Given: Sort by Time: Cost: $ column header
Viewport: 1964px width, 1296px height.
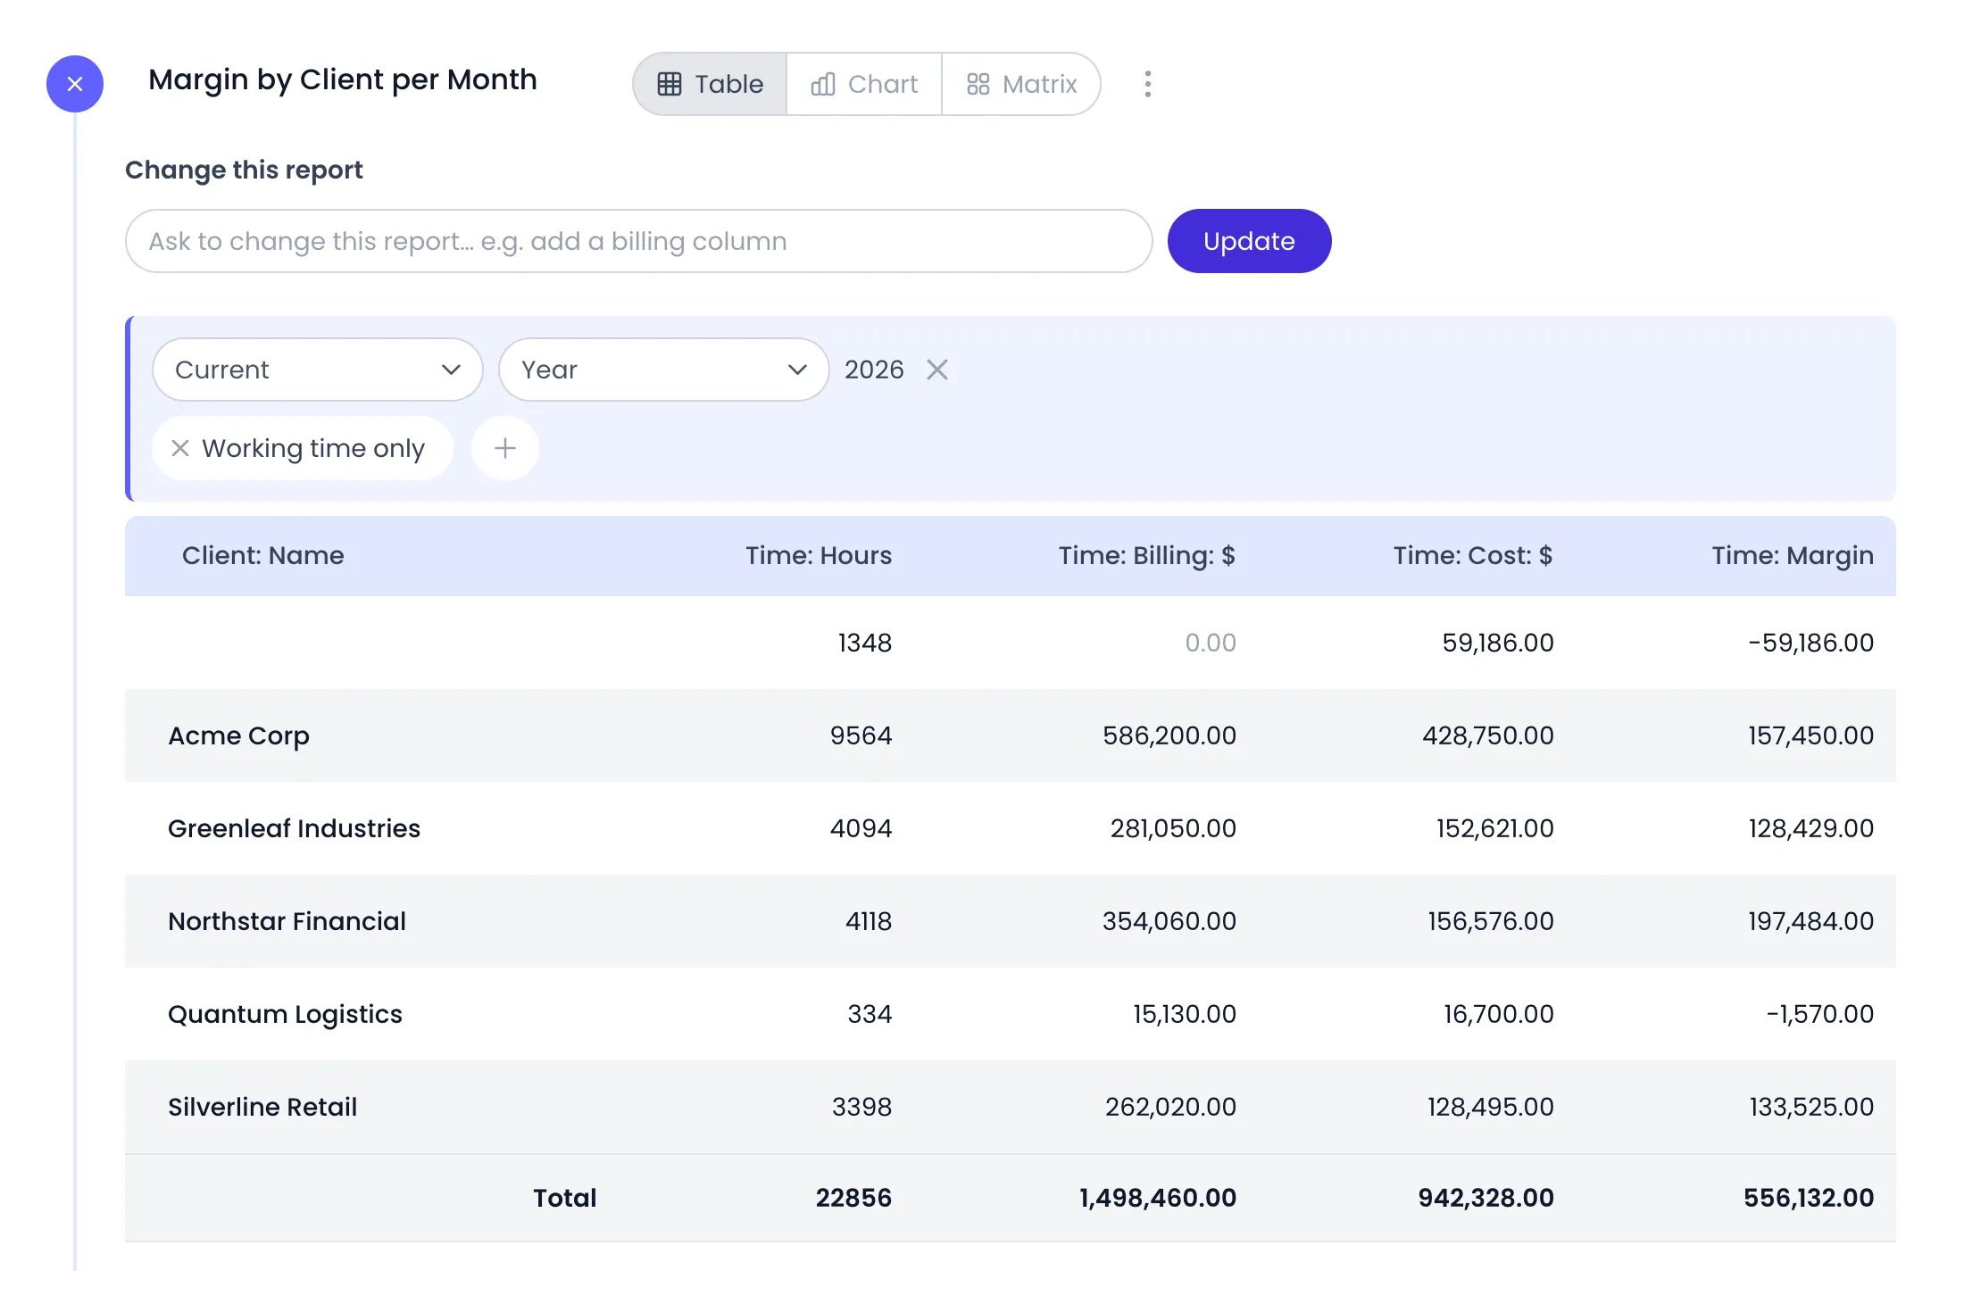Looking at the screenshot, I should (x=1473, y=555).
